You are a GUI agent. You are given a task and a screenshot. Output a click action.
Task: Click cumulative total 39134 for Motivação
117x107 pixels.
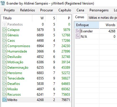66,62
